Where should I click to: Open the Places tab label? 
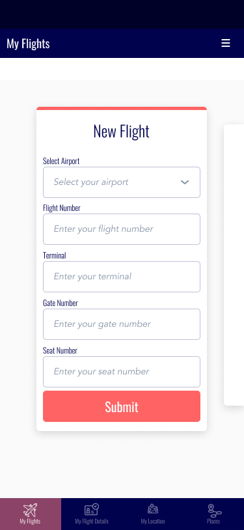click(213, 522)
